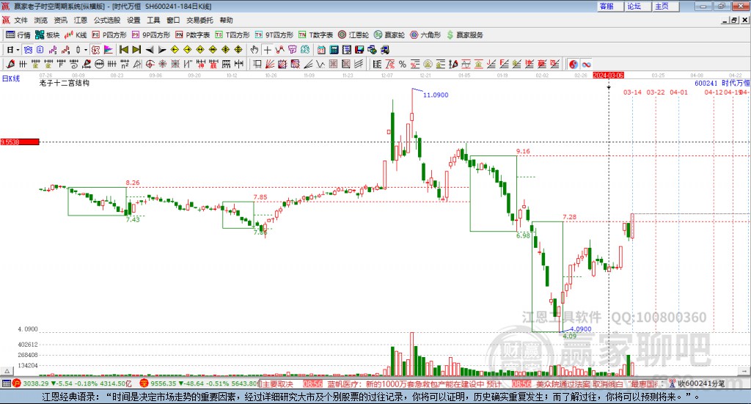Open the 赢家轮 wheel tool
The image size is (751, 404).
point(389,35)
